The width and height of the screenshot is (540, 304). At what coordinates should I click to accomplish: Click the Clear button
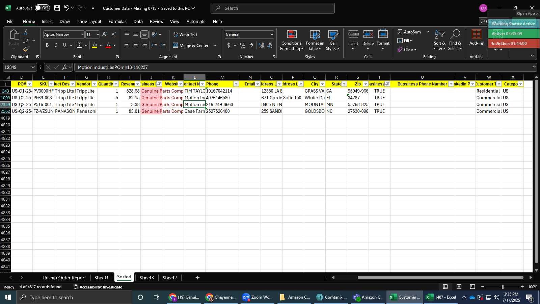point(407,49)
